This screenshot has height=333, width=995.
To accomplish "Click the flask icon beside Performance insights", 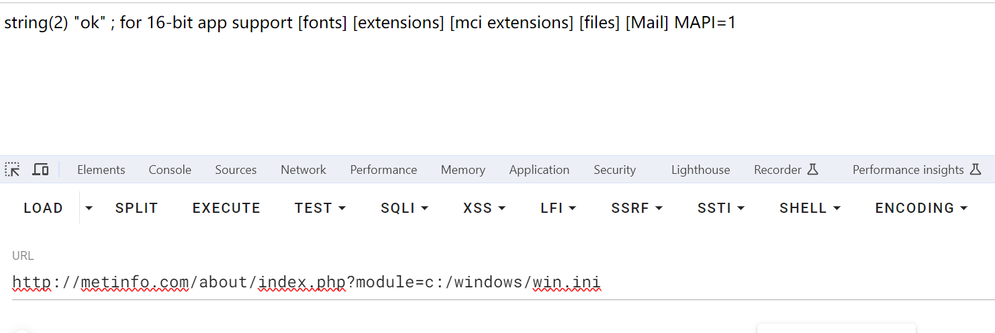I will click(976, 170).
